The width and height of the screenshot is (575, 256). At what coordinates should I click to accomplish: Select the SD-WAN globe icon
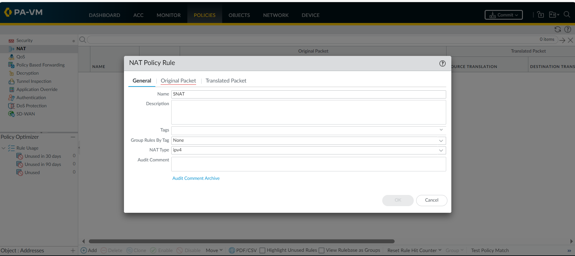(11, 114)
